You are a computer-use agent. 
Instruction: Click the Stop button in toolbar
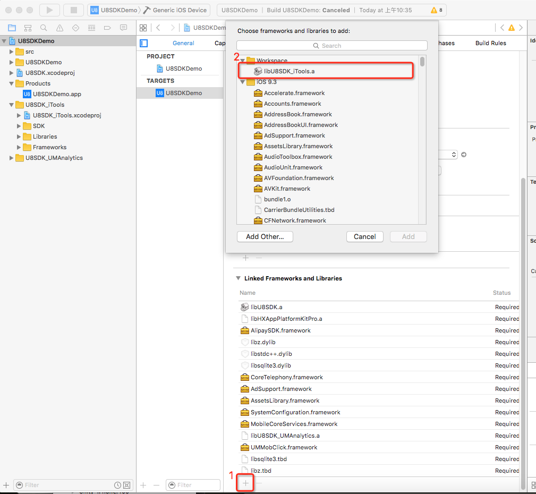tap(73, 10)
